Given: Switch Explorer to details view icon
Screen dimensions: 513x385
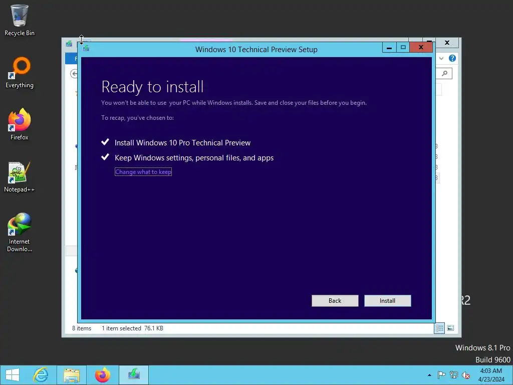Looking at the screenshot, I should point(439,328).
